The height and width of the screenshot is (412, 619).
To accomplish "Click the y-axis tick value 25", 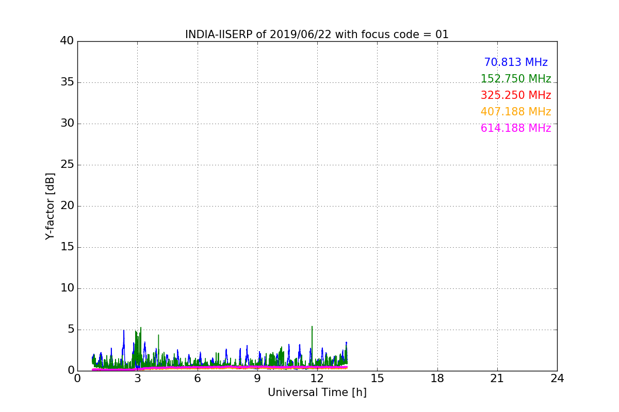I will [67, 165].
